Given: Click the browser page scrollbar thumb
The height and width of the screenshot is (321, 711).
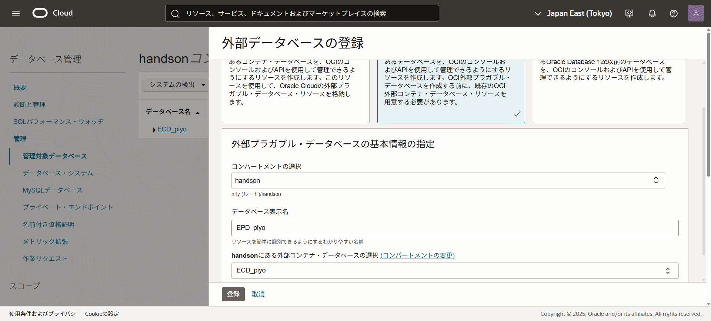Looking at the screenshot, I should 709,104.
